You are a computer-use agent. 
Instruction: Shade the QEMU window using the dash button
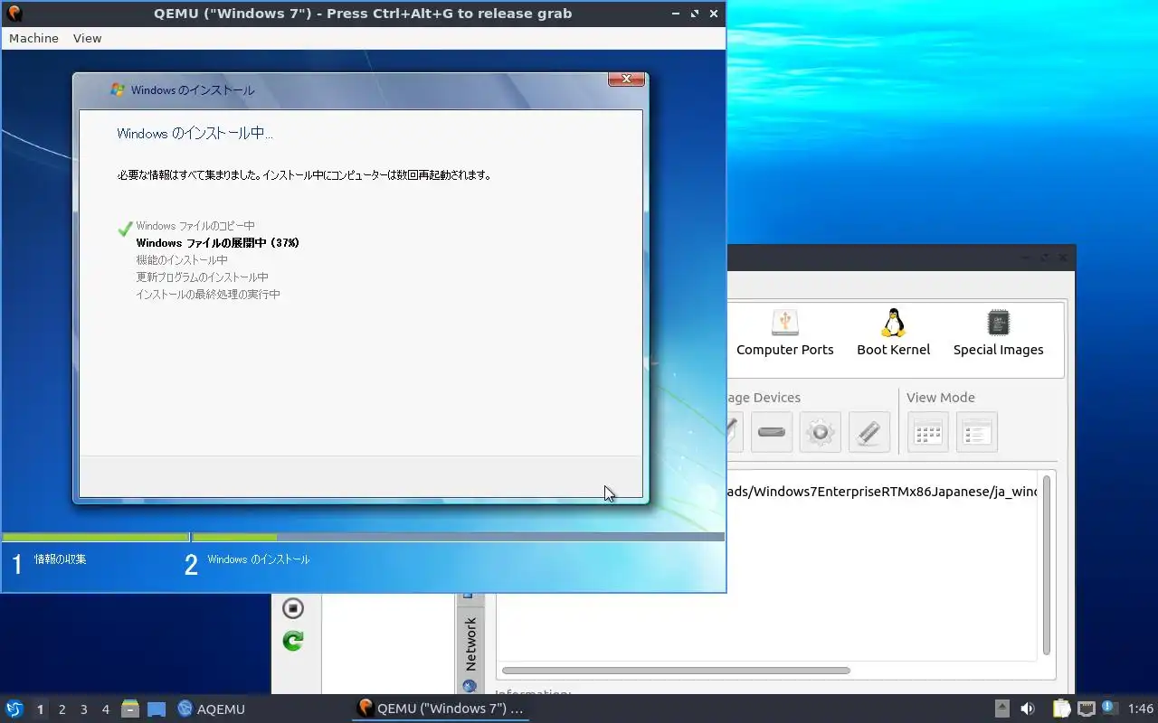[x=676, y=14]
